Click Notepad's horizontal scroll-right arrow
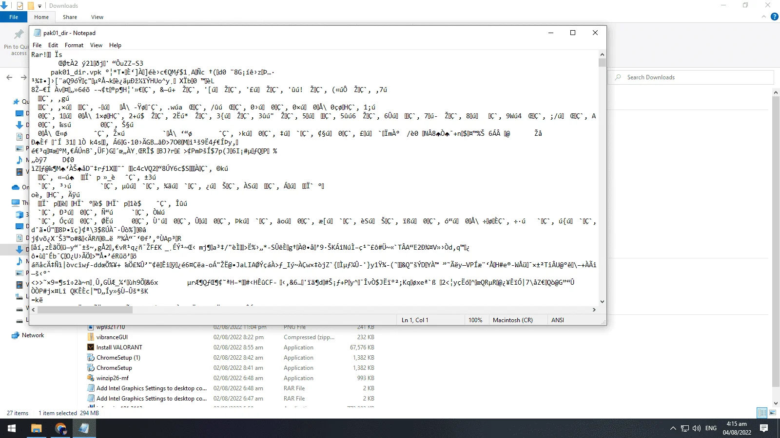The height and width of the screenshot is (438, 780). (594, 310)
